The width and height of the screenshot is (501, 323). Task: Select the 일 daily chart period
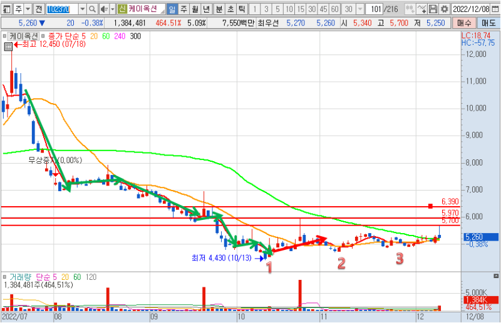point(172,9)
